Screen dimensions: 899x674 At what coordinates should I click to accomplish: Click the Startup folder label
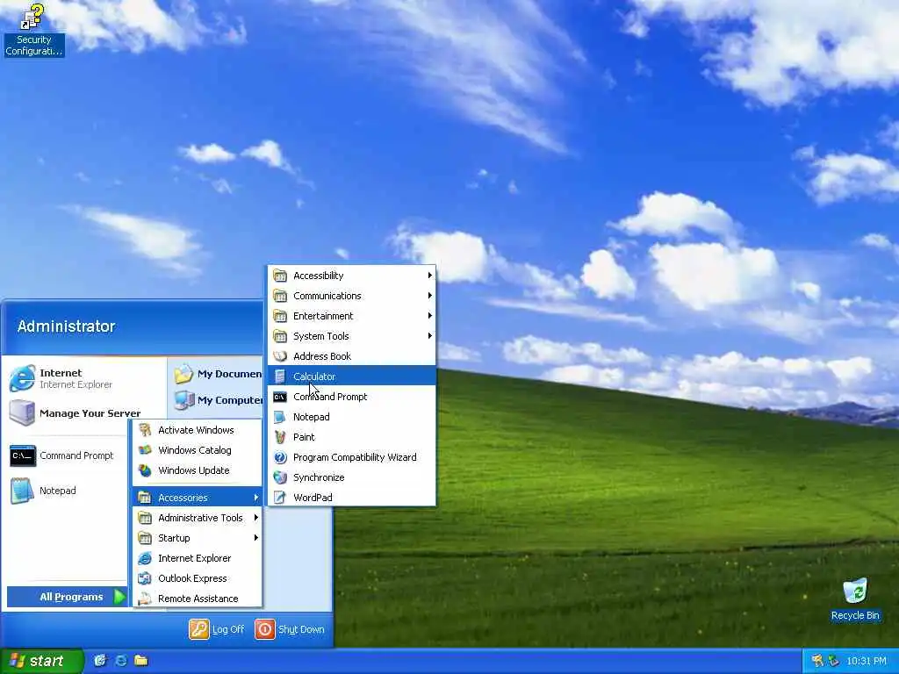click(174, 538)
